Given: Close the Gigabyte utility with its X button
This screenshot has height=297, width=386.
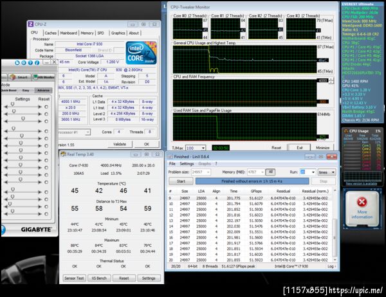Looking at the screenshot, I should pos(54,62).
